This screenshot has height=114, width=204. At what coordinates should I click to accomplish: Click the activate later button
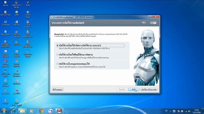[149, 90]
